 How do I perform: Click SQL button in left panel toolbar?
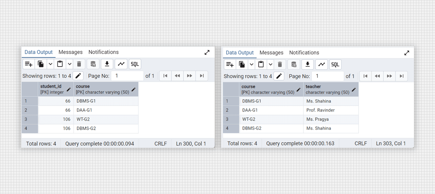tap(135, 64)
